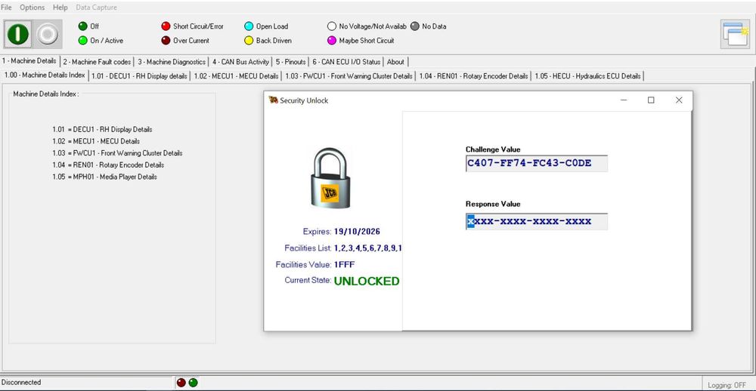Click the expiry date 19/10/2026
Screen dimensions: 756x391
point(357,232)
